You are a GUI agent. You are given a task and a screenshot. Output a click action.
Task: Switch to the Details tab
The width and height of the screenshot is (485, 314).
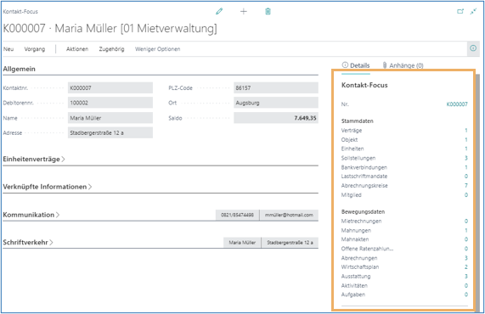click(x=356, y=65)
